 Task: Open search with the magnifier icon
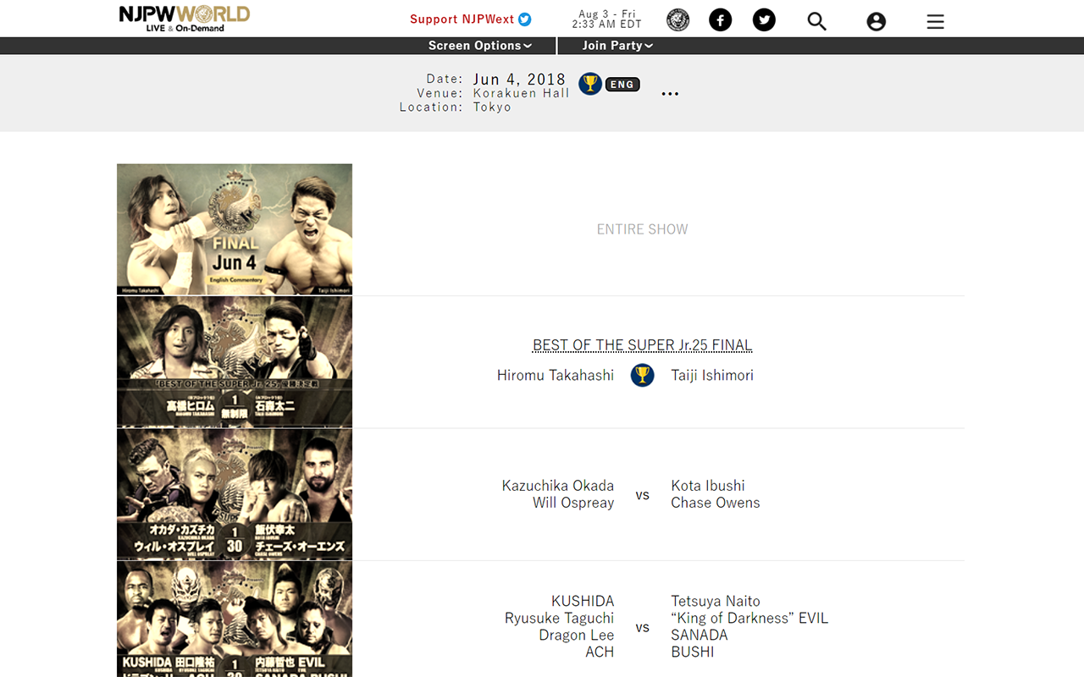pos(816,21)
